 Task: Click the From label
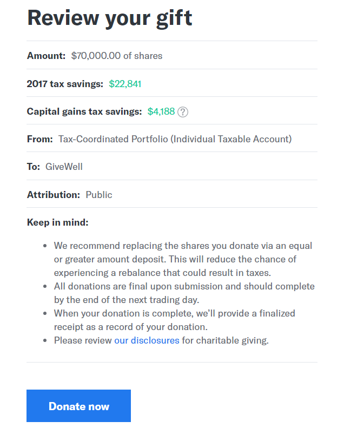click(39, 139)
